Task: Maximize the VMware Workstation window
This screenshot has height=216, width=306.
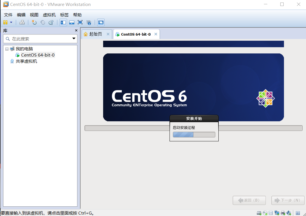Action: pos(282,4)
